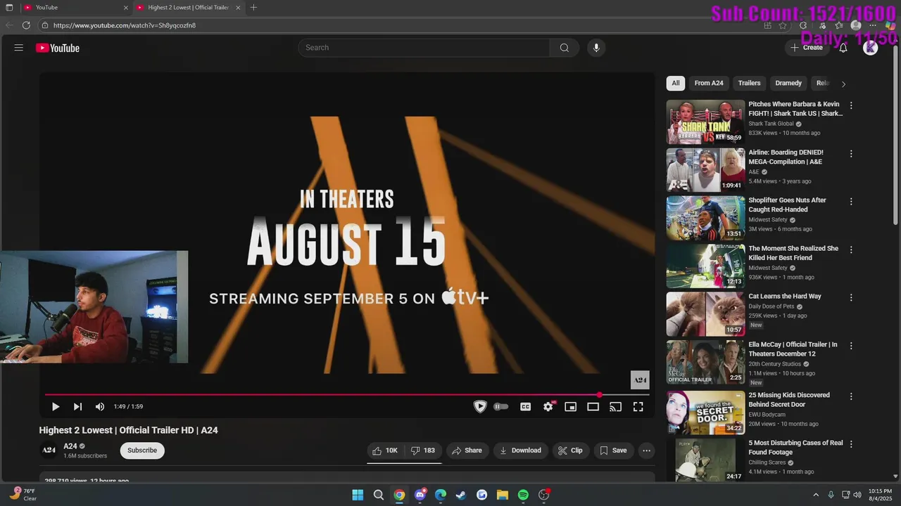Download the video
Viewport: 901px width, 506px height.
click(520, 450)
